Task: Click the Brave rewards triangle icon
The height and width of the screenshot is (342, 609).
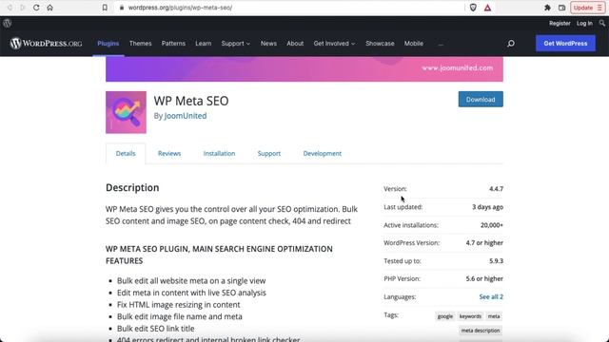Action: pos(487,8)
